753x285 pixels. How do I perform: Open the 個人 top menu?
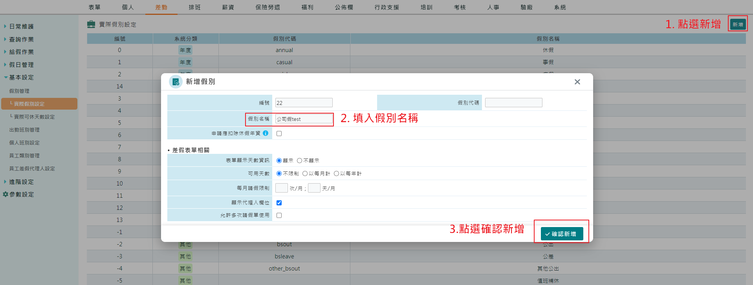point(128,7)
